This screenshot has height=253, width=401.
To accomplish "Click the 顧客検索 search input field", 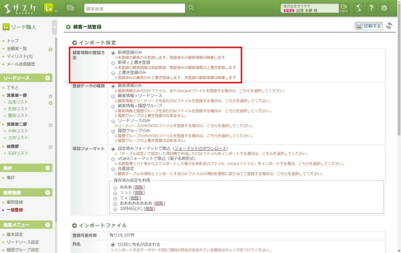I will coord(134,8).
